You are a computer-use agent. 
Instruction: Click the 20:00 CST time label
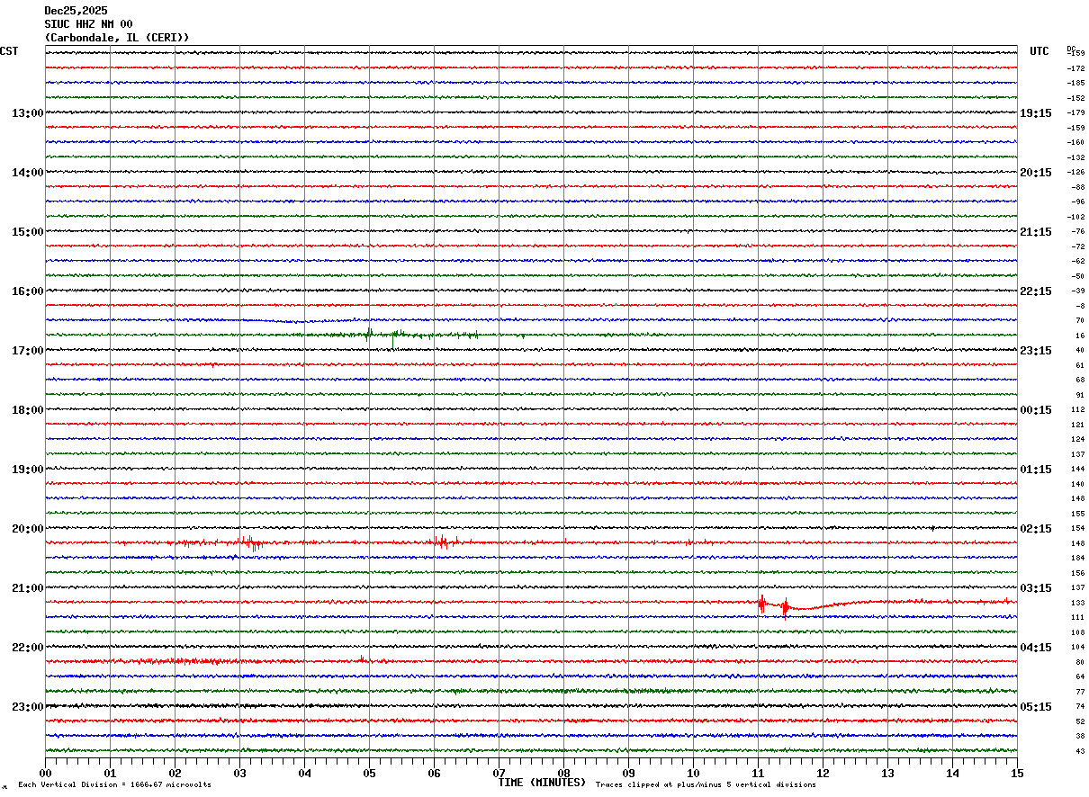tap(27, 529)
